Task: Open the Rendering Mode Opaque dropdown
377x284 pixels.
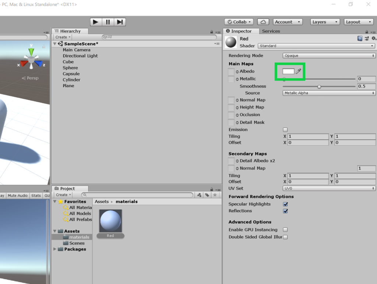Action: tap(329, 56)
